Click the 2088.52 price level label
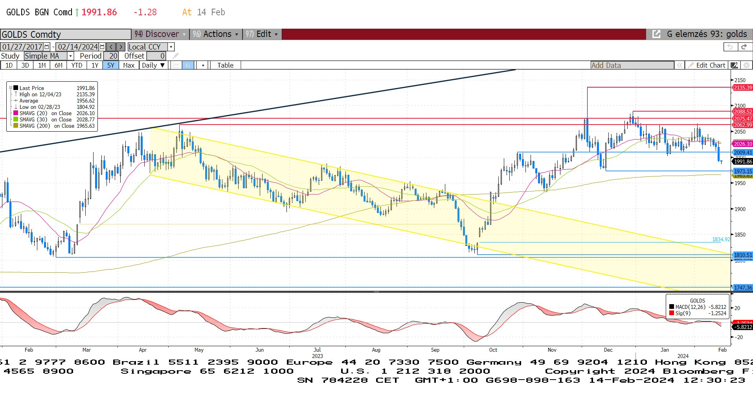The height and width of the screenshot is (402, 753). tap(743, 112)
